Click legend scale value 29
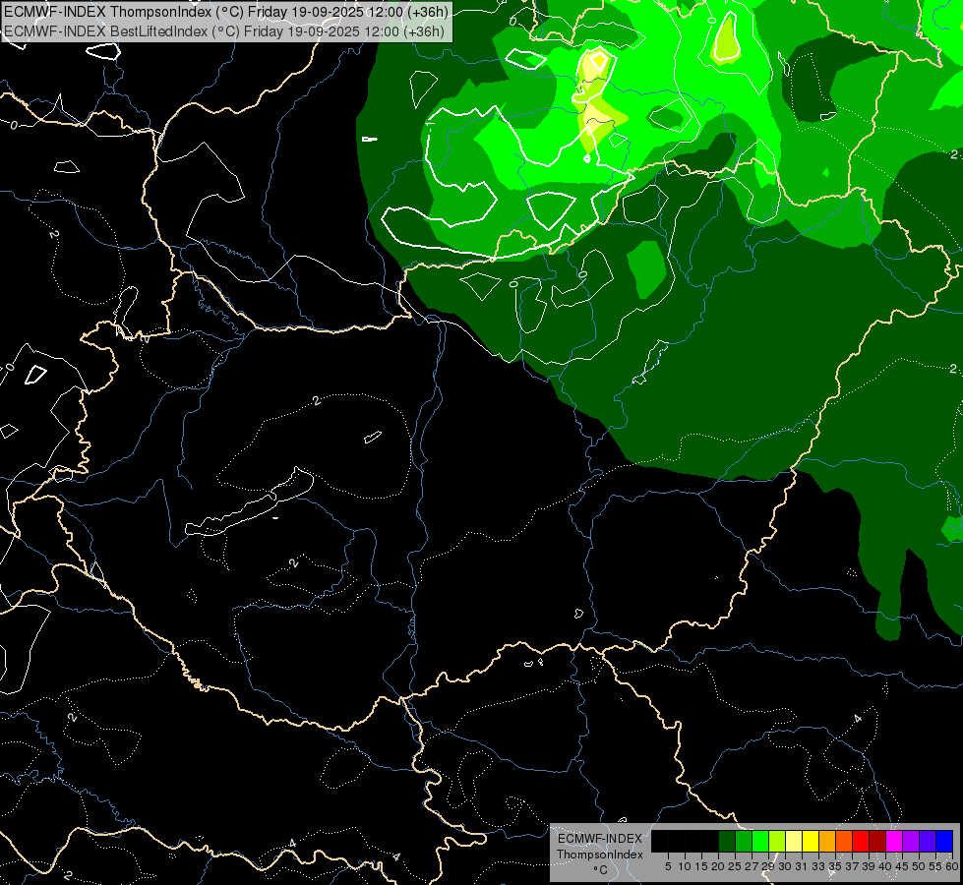This screenshot has width=963, height=885. click(x=768, y=866)
